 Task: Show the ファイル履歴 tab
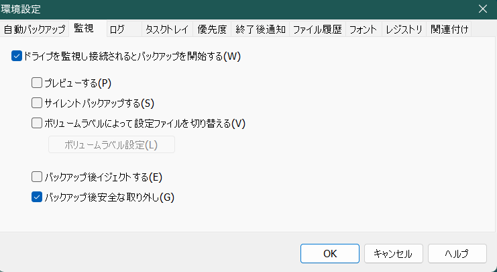coord(317,30)
